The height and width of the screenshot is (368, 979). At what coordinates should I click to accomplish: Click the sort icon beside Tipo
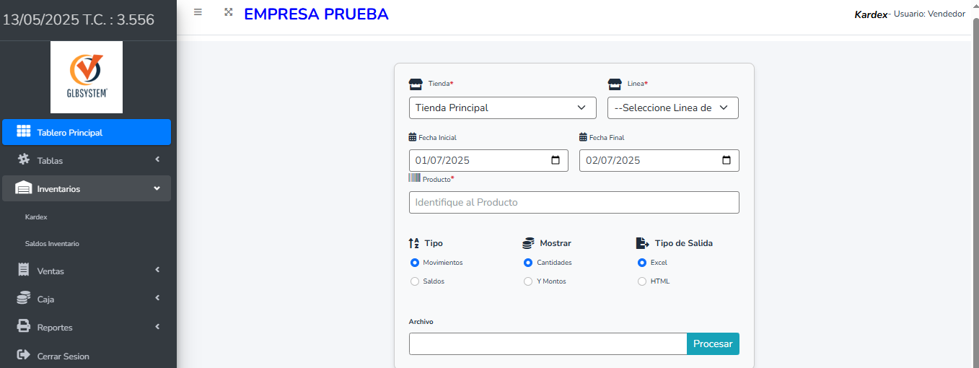(x=413, y=243)
